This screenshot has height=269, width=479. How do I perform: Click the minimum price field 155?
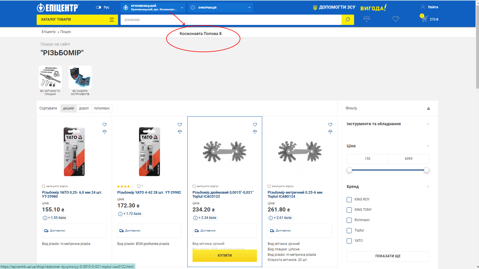coord(367,159)
